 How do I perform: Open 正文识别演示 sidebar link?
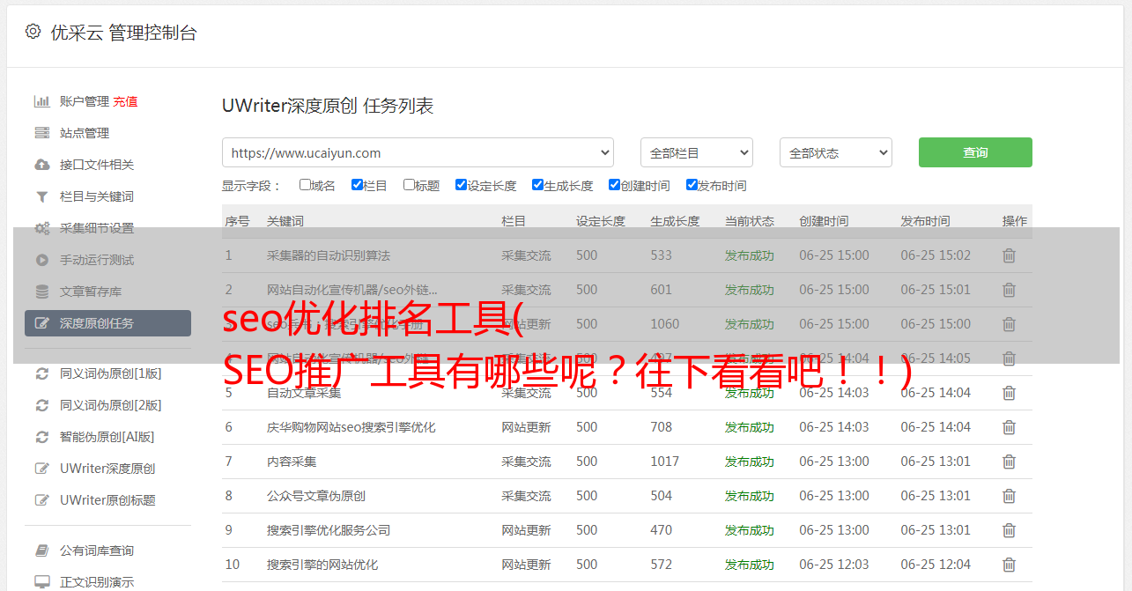(97, 582)
